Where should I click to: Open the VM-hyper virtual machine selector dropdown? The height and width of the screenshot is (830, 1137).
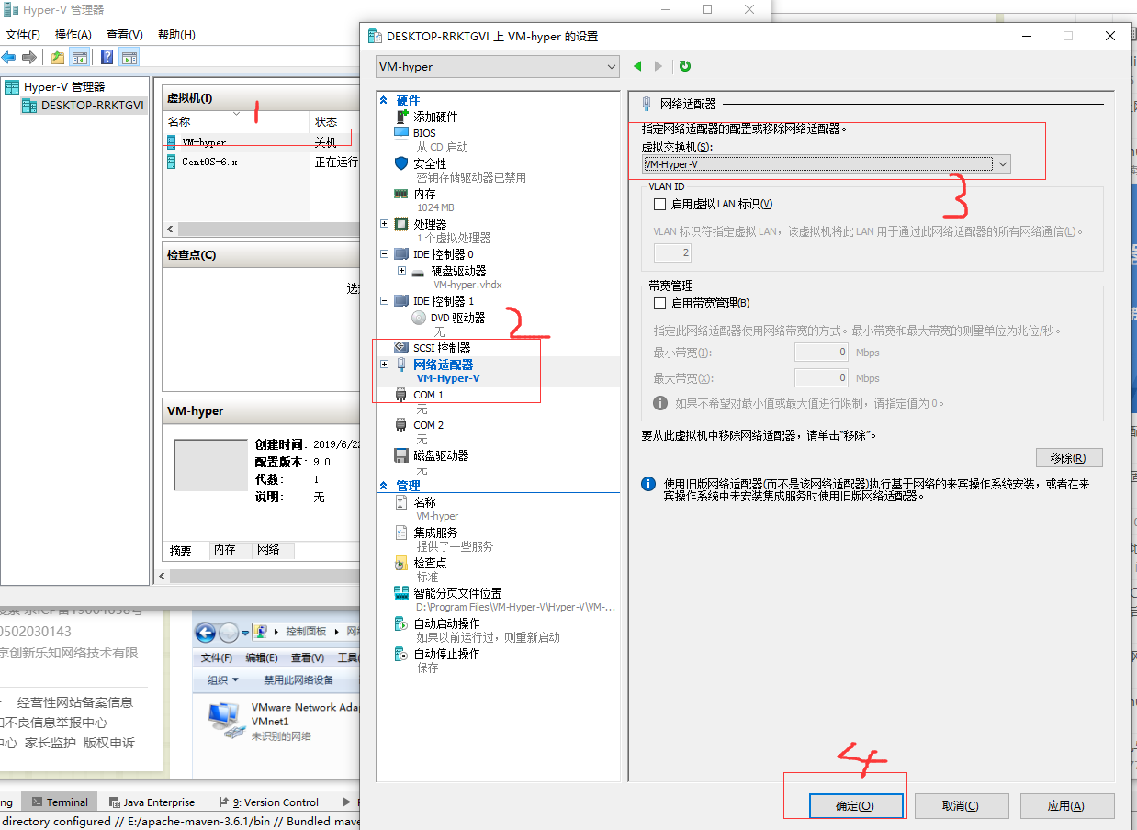point(498,66)
